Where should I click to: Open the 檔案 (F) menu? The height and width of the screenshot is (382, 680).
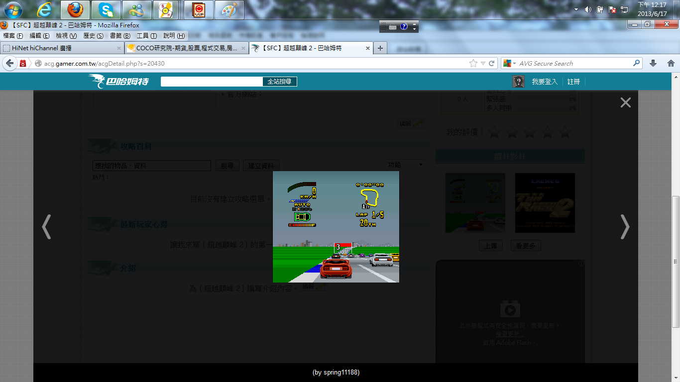point(13,36)
